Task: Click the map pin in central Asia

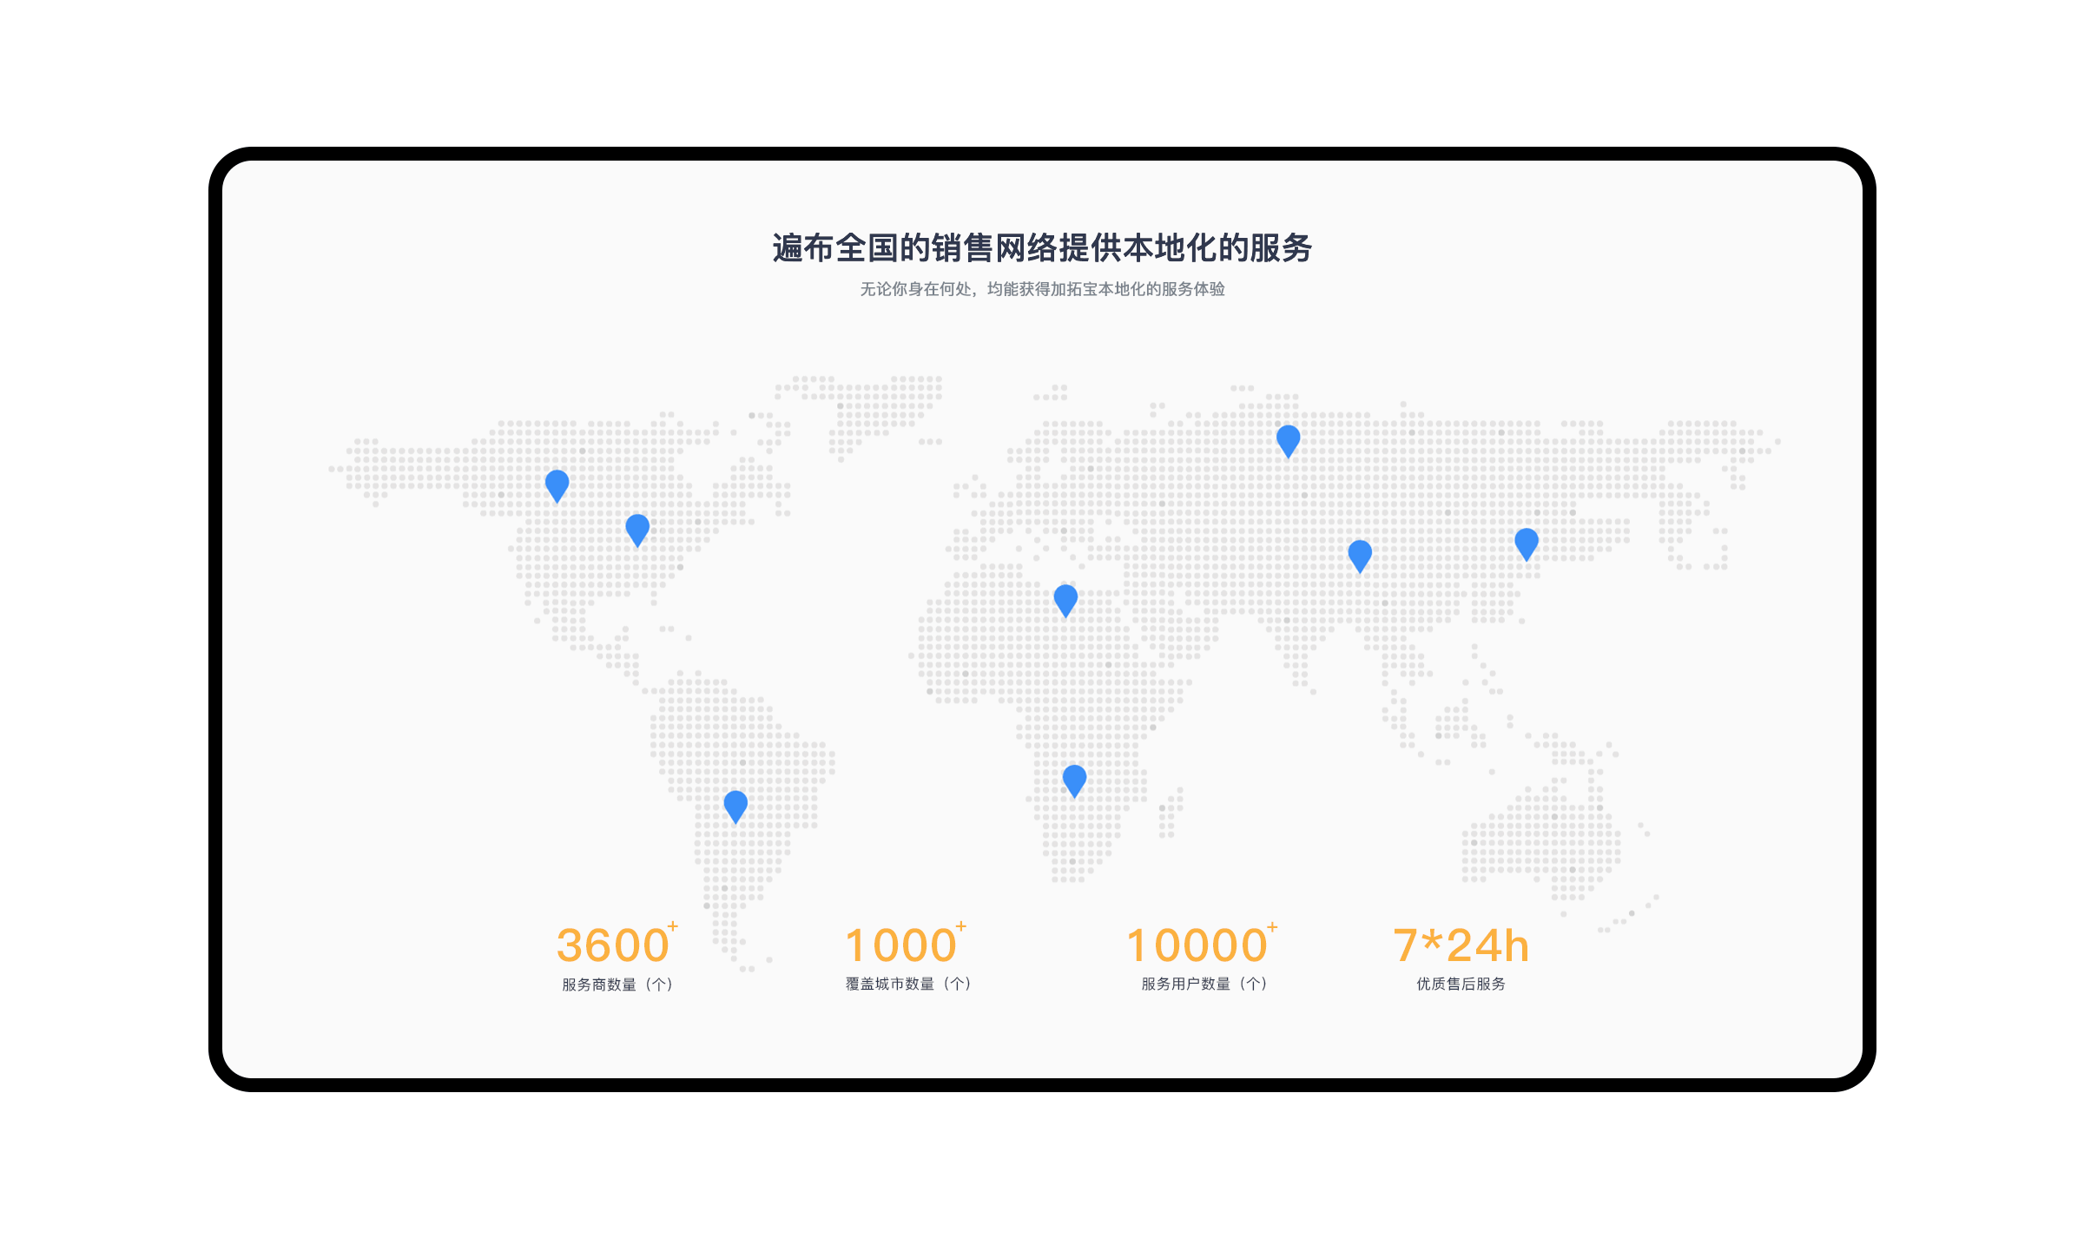Action: [x=1360, y=556]
